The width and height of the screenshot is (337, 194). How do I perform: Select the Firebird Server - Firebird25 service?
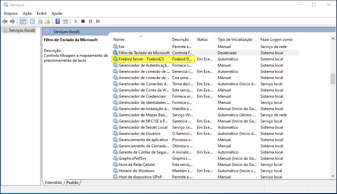(205, 59)
